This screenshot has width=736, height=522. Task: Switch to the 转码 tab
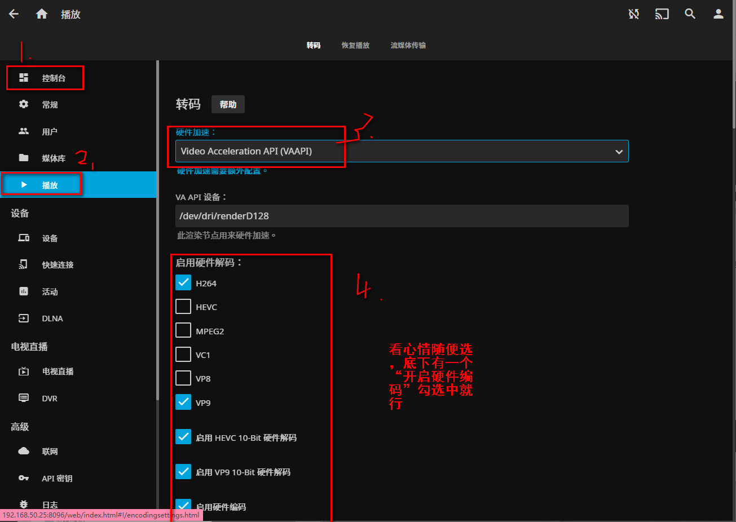click(x=314, y=45)
